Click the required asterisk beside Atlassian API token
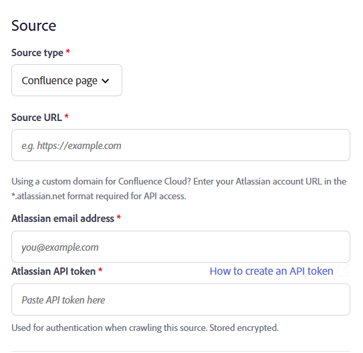This screenshot has width=363, height=353. 100,270
